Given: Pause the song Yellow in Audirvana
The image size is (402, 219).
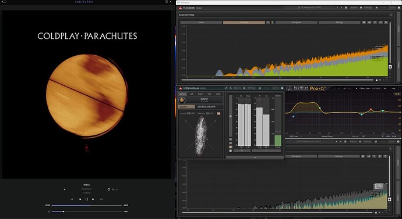Looking at the screenshot, I should pos(86,199).
